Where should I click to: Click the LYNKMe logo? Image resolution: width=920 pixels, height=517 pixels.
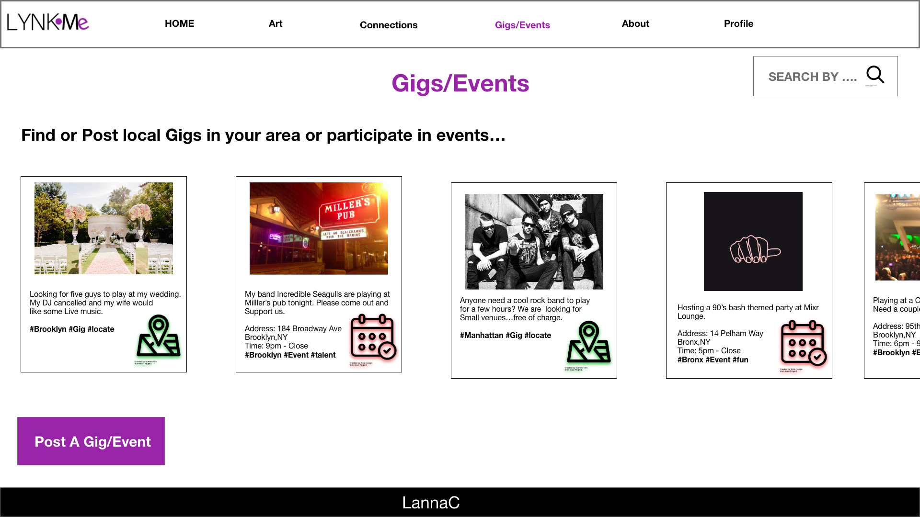click(48, 22)
